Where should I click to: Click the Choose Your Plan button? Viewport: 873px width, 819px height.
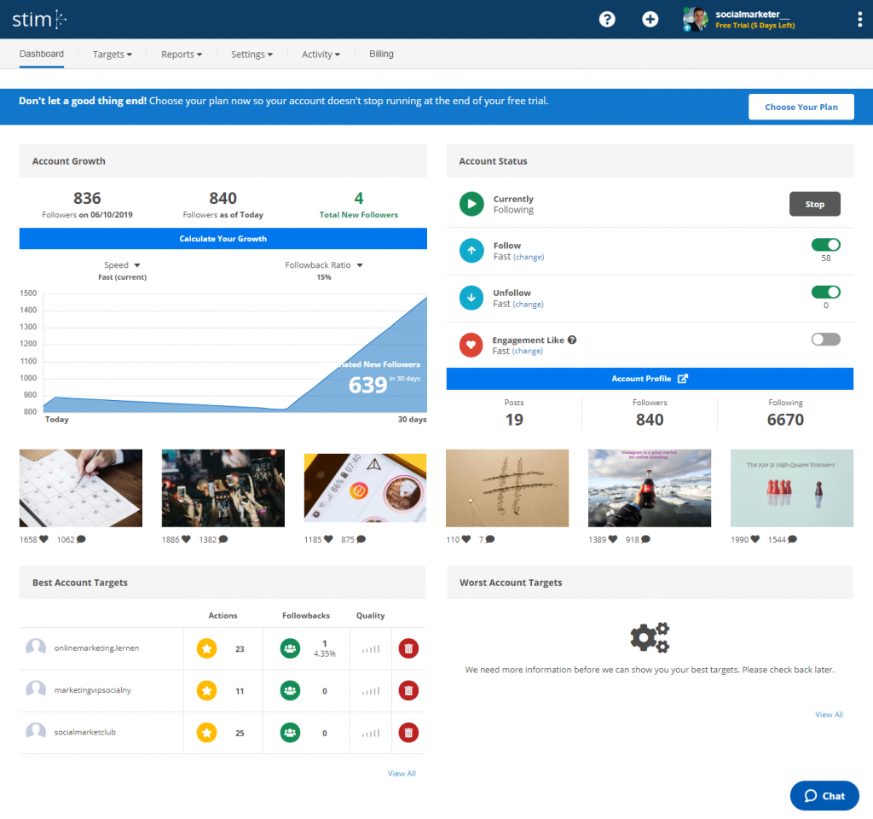coord(801,107)
